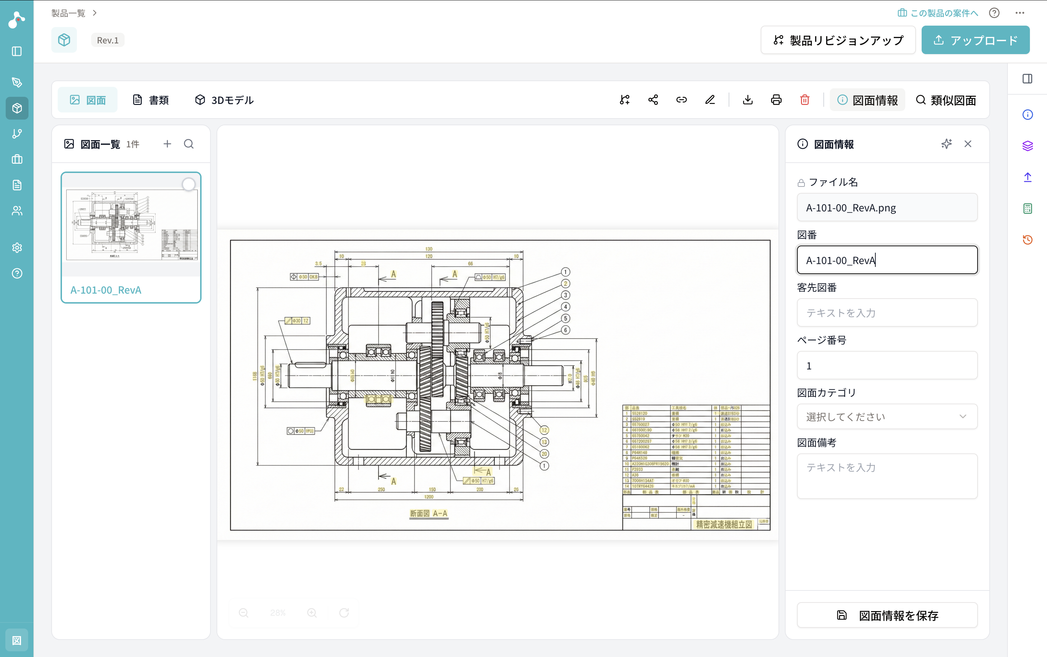Select the circular checkbox on the A-101-00_RevA thumbnail
Viewport: 1047px width, 657px height.
[188, 184]
